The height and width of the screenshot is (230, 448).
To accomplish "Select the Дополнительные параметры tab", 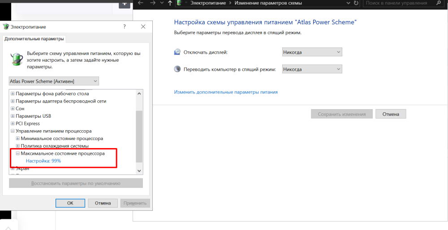I will point(34,39).
